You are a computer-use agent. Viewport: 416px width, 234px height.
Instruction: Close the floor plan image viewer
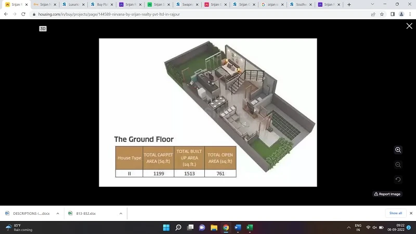tap(409, 26)
